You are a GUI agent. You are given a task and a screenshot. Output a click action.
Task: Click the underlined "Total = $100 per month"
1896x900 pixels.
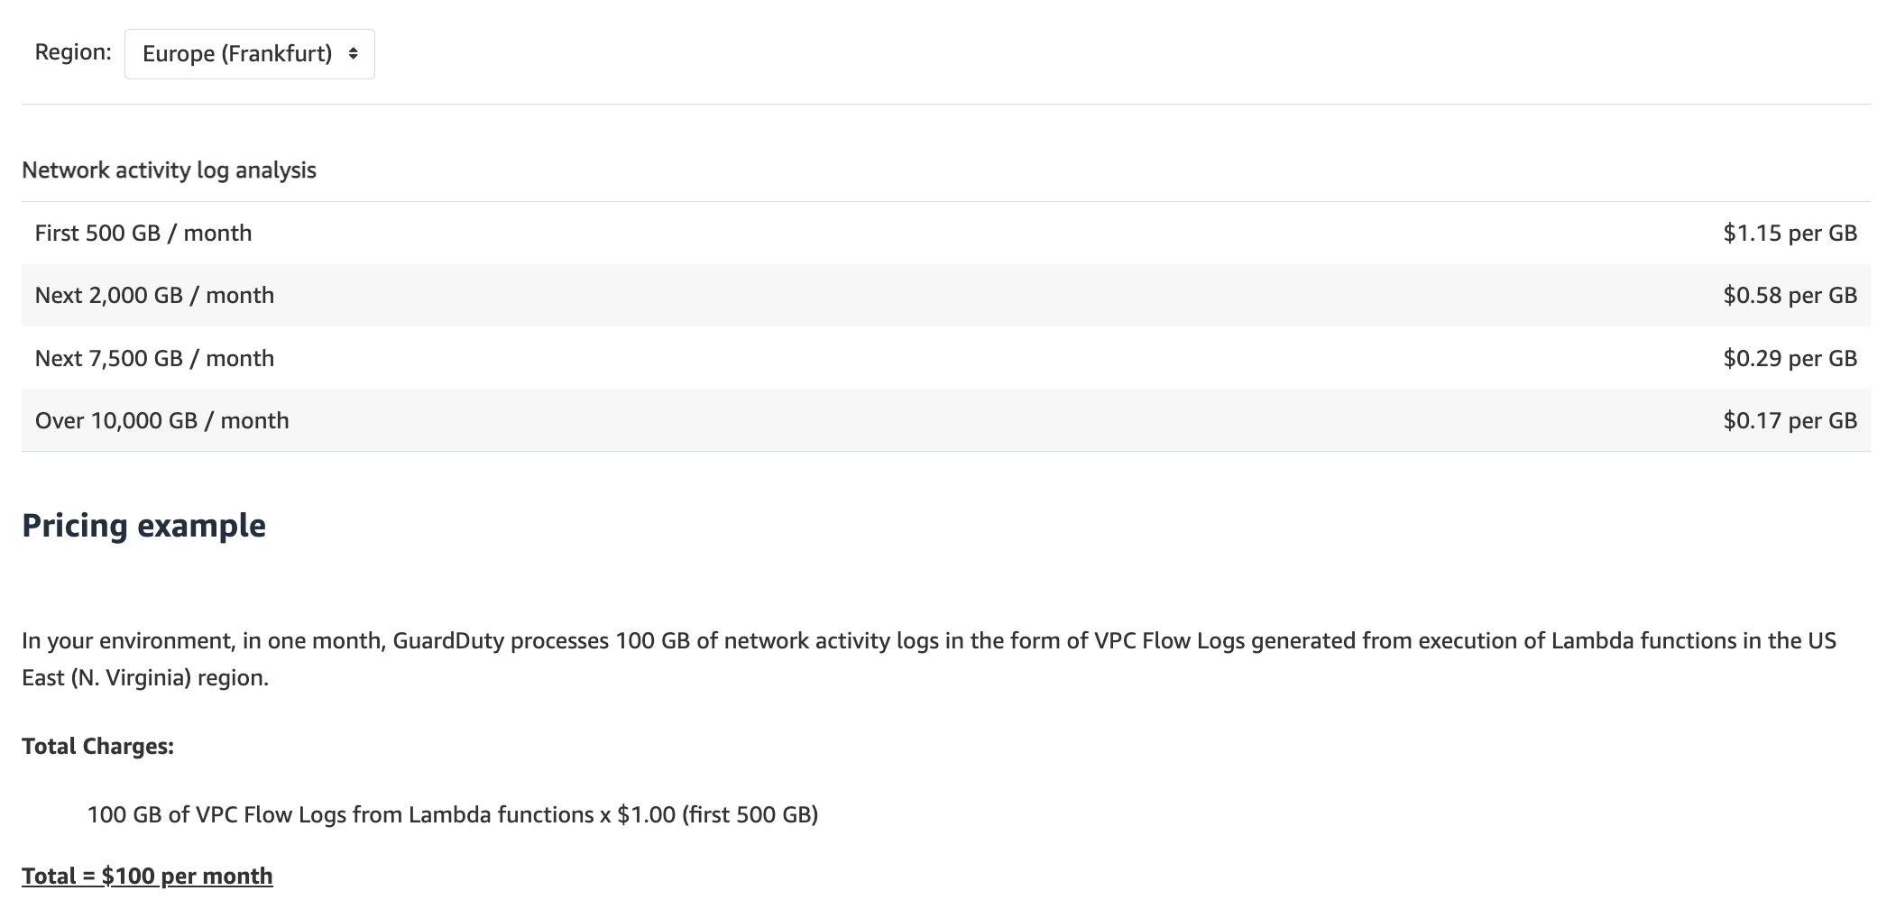pos(147,877)
